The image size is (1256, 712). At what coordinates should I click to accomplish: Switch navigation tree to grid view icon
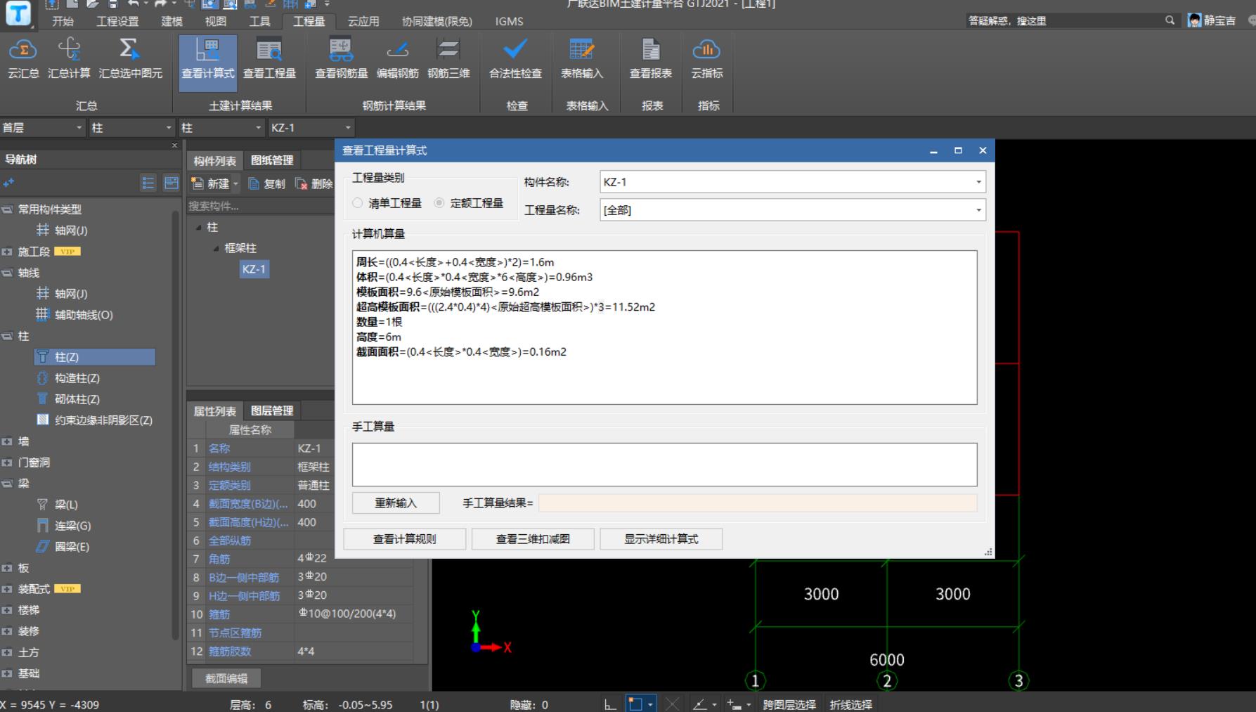click(x=171, y=183)
